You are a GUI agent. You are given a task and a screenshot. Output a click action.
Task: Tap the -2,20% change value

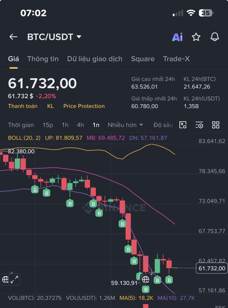(46, 96)
